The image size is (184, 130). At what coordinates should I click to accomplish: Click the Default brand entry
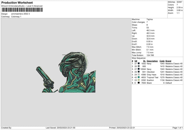(169, 83)
